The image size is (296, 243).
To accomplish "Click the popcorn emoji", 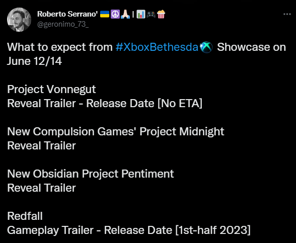I will pos(161,14).
